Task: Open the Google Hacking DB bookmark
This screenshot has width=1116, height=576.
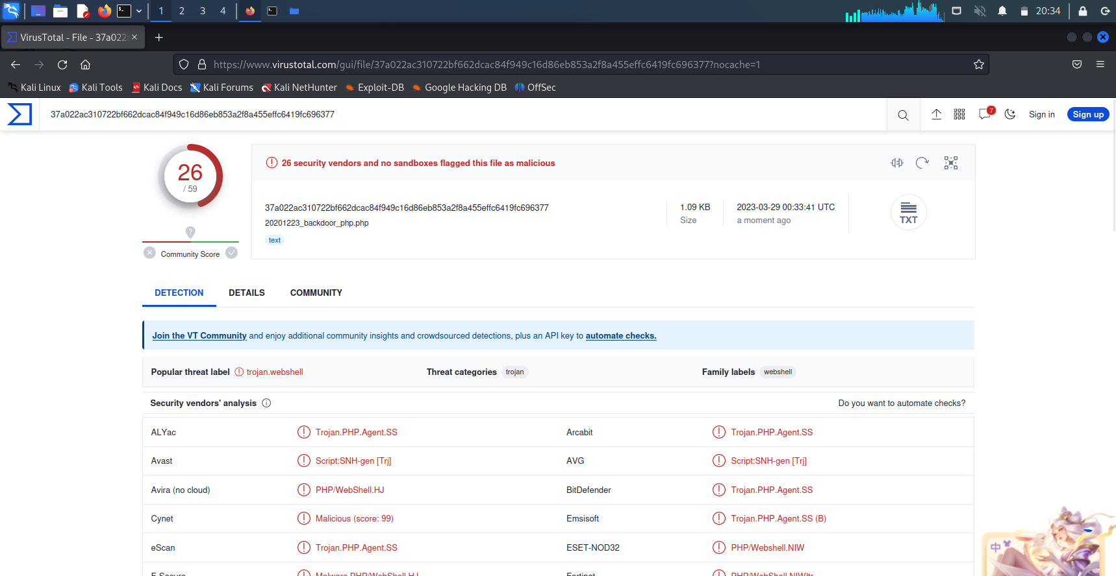Action: (x=459, y=88)
